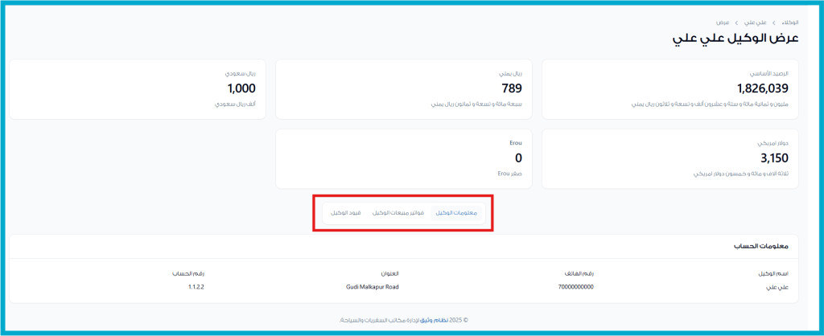Click chevron separator after الوكلاء breadcrumb

tap(773, 23)
